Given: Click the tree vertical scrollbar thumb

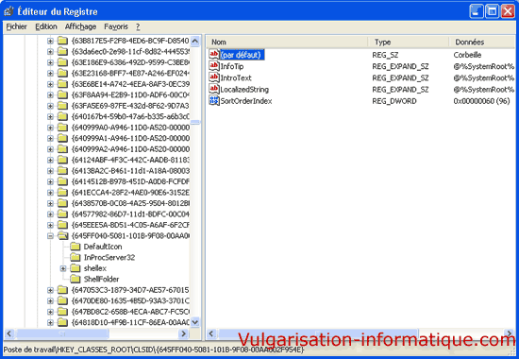Looking at the screenshot, I should 195,122.
